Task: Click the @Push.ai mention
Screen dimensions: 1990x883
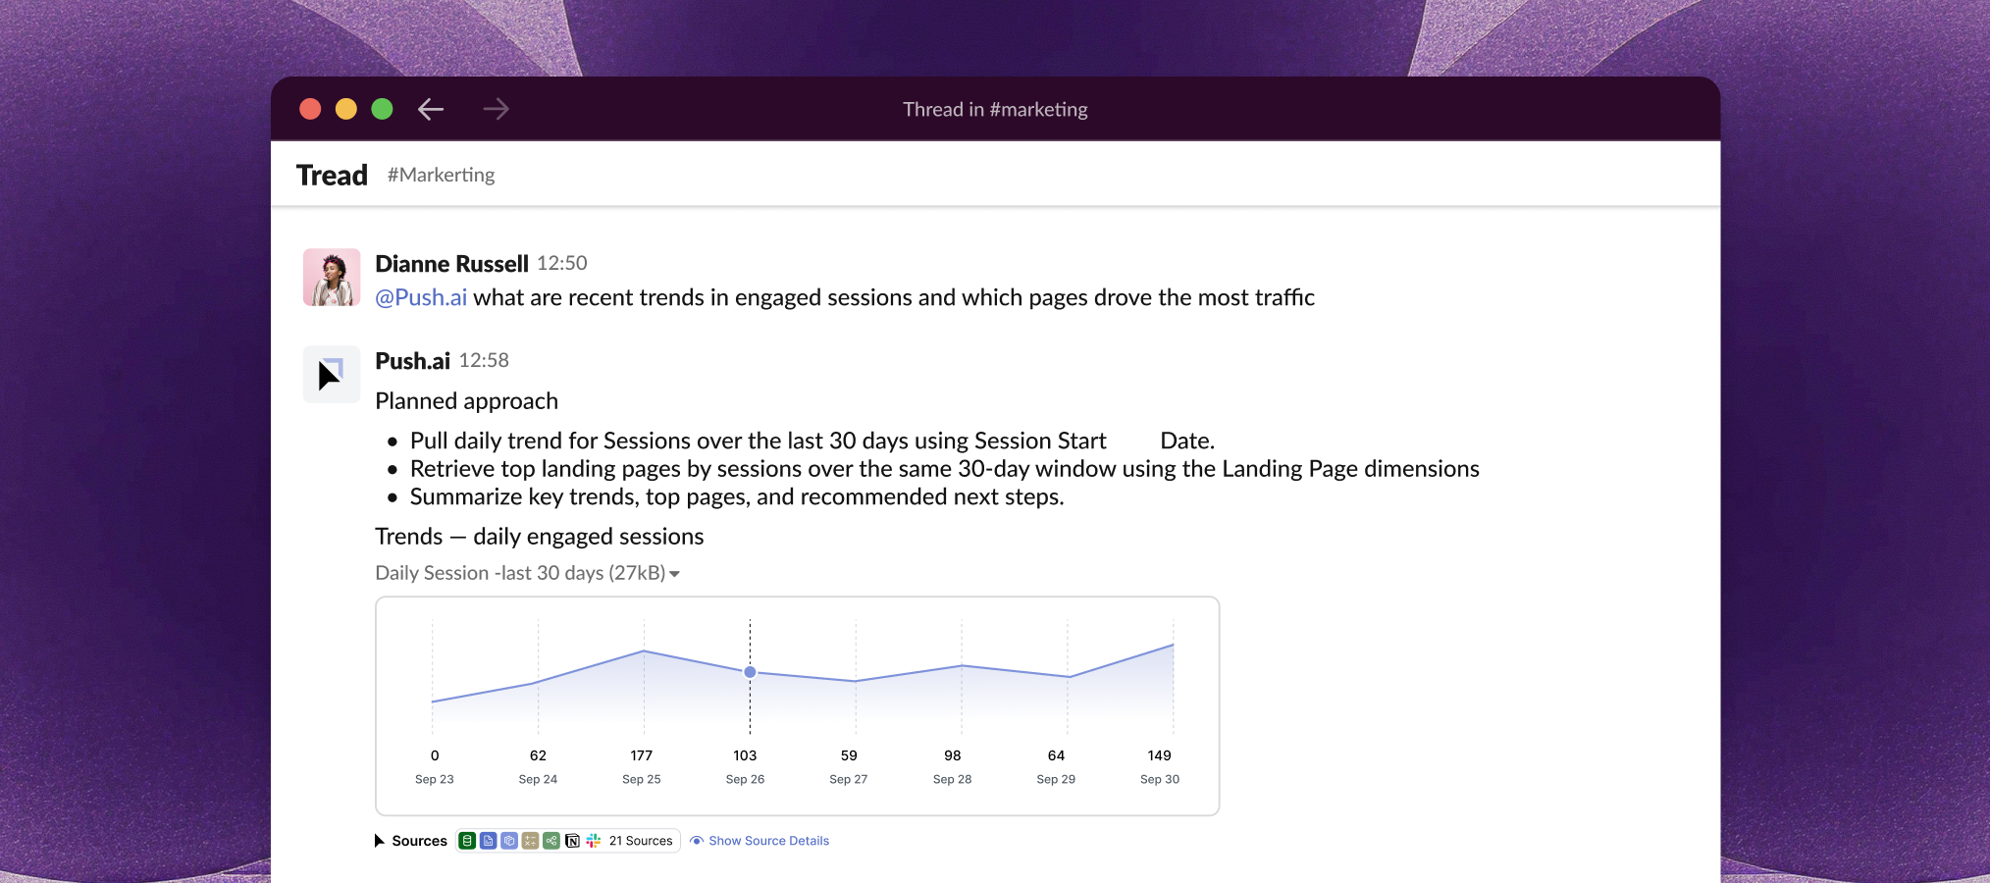Action: (421, 297)
